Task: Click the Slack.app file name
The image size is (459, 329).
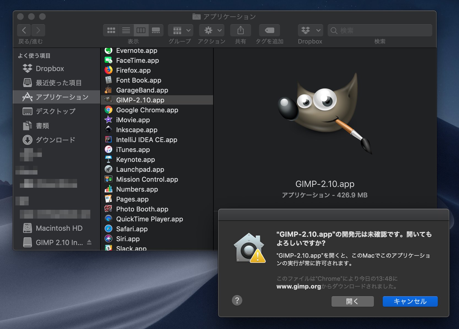Action: click(x=131, y=248)
